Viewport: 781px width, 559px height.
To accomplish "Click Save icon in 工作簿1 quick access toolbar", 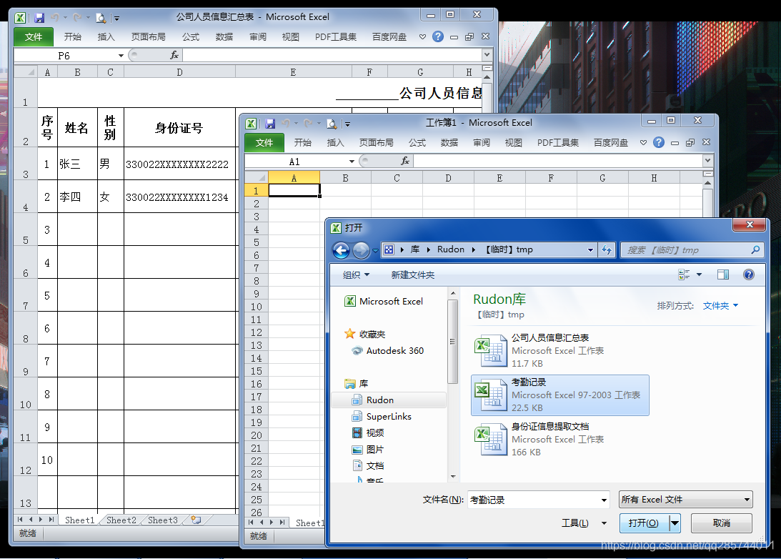I will [271, 124].
